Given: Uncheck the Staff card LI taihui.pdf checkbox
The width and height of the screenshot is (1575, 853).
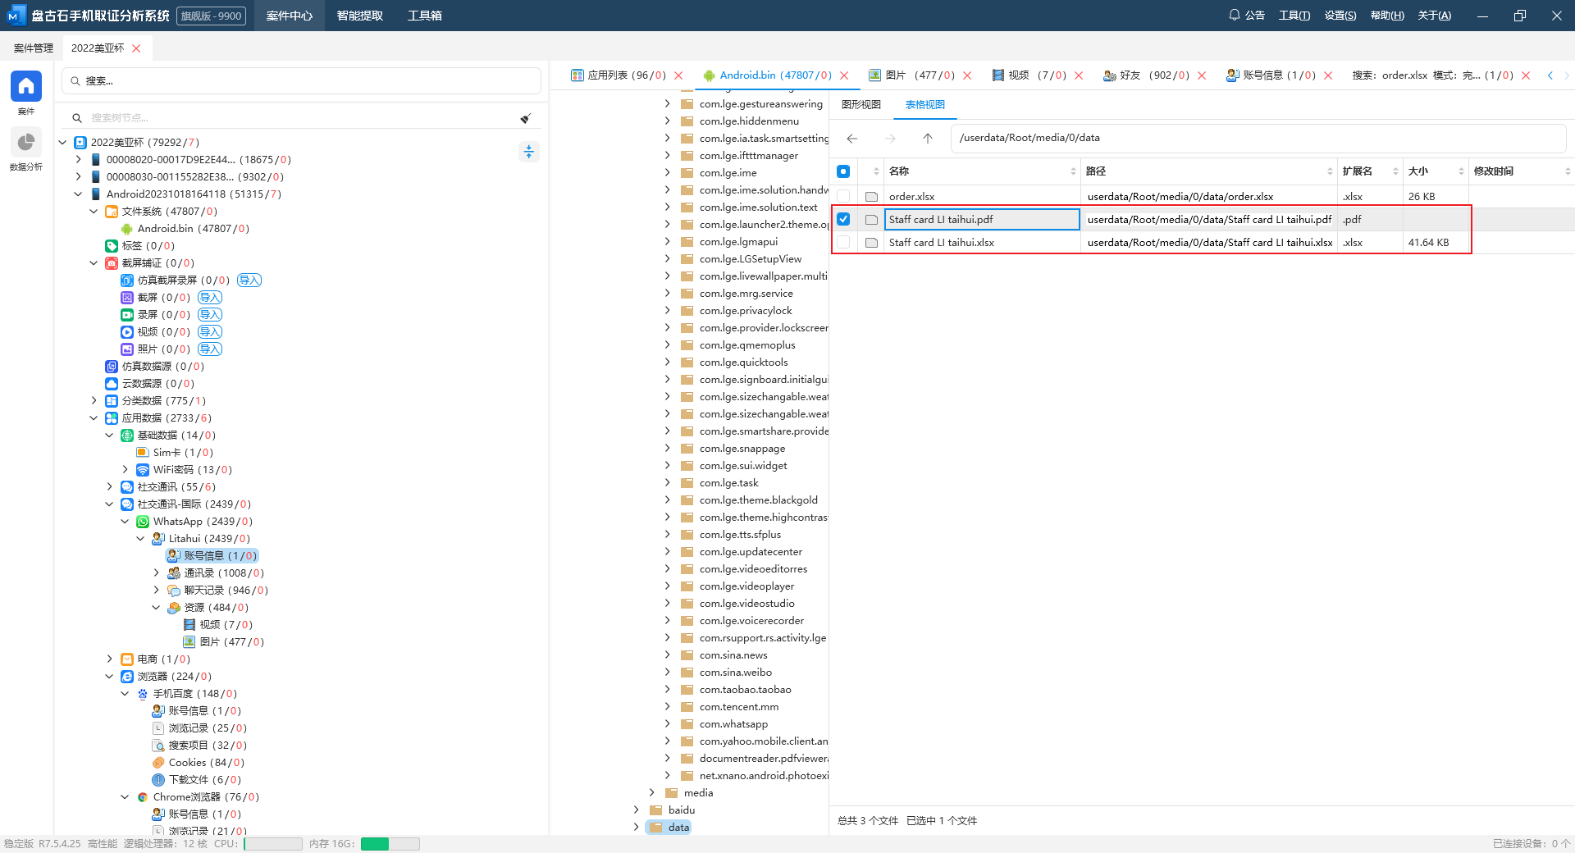Looking at the screenshot, I should coord(843,219).
